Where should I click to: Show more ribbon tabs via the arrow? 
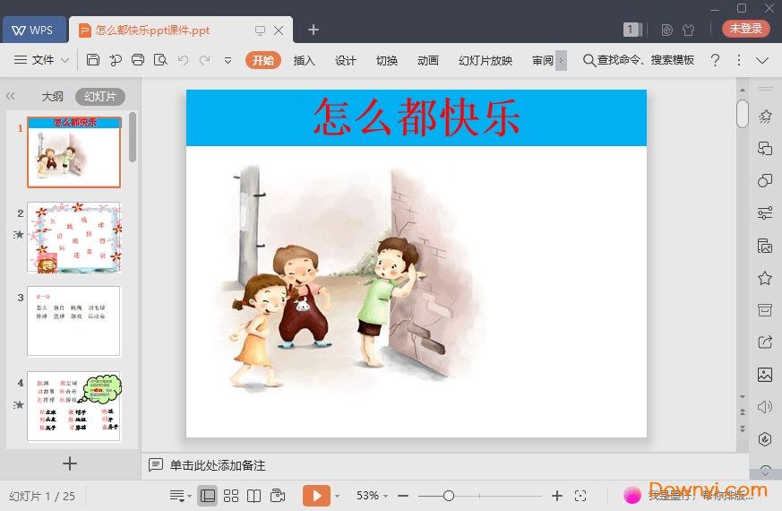[561, 60]
